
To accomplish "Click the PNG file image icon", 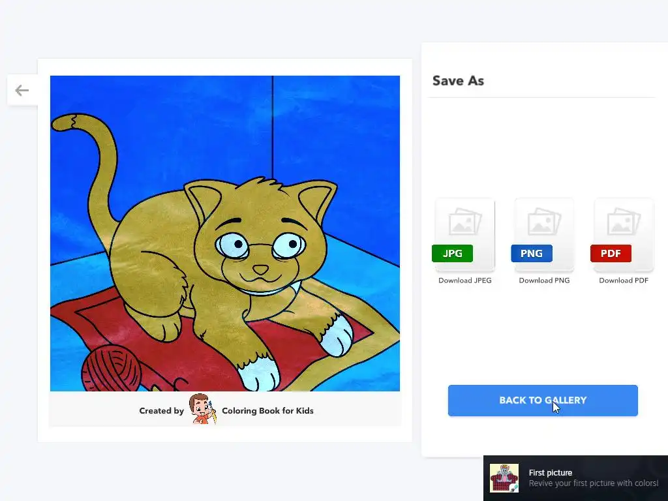I will tap(544, 222).
